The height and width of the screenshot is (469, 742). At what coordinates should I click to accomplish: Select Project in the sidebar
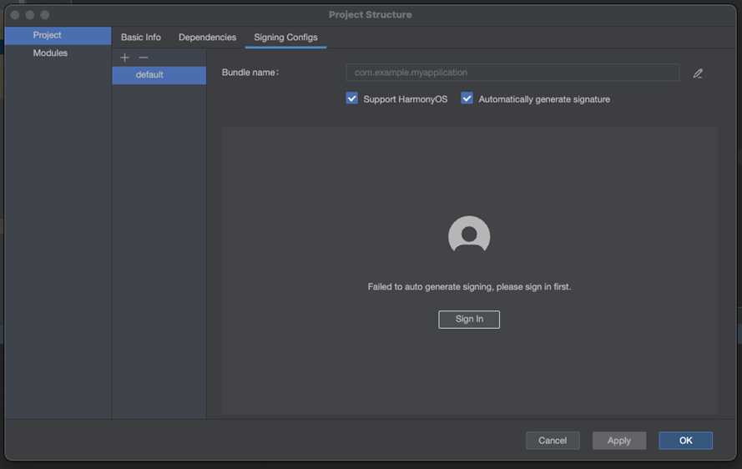pyautogui.click(x=58, y=36)
